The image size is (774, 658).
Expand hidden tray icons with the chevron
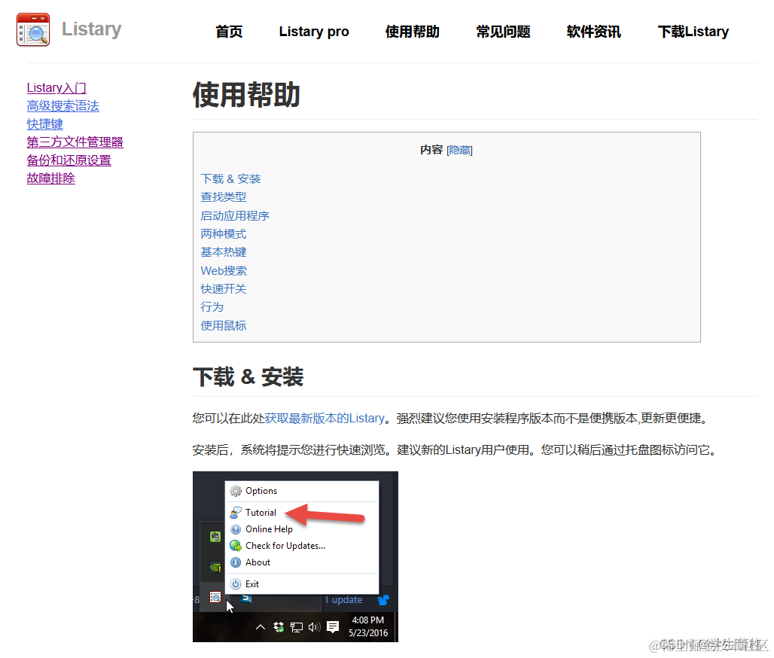[261, 626]
